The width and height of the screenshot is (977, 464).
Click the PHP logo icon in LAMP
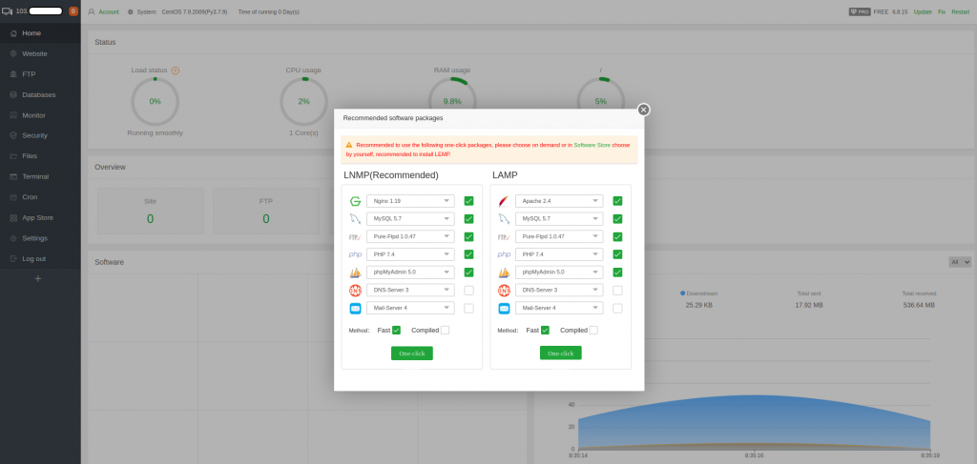tap(504, 254)
